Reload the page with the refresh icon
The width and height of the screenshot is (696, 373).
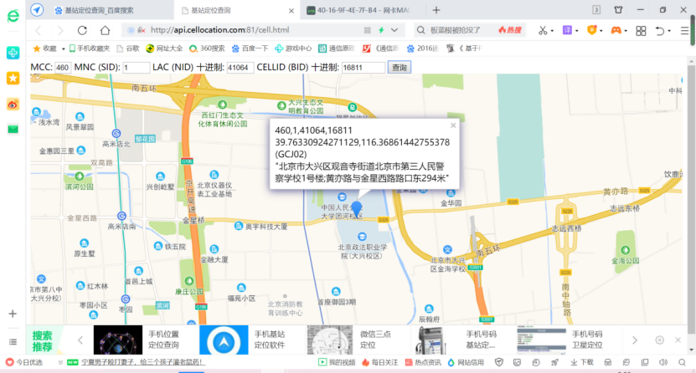pyautogui.click(x=82, y=30)
